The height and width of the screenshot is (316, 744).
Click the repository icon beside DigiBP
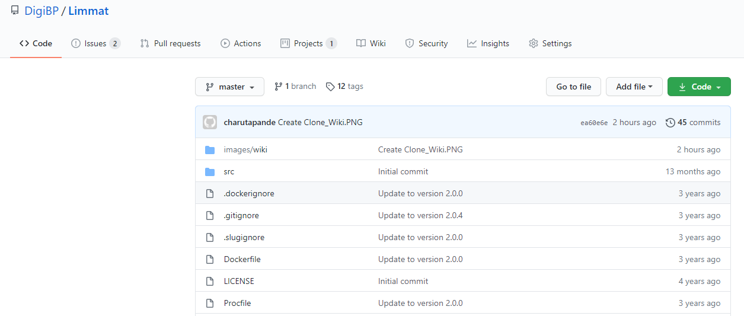[x=15, y=10]
